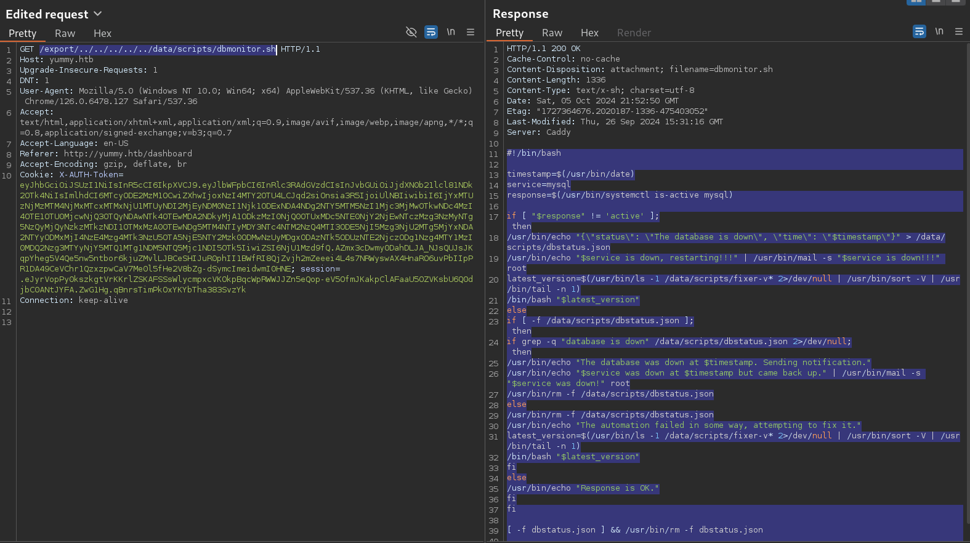Click 'Accept-Encoding: gzip, deflate, br' line
The height and width of the screenshot is (543, 970).
pos(103,164)
